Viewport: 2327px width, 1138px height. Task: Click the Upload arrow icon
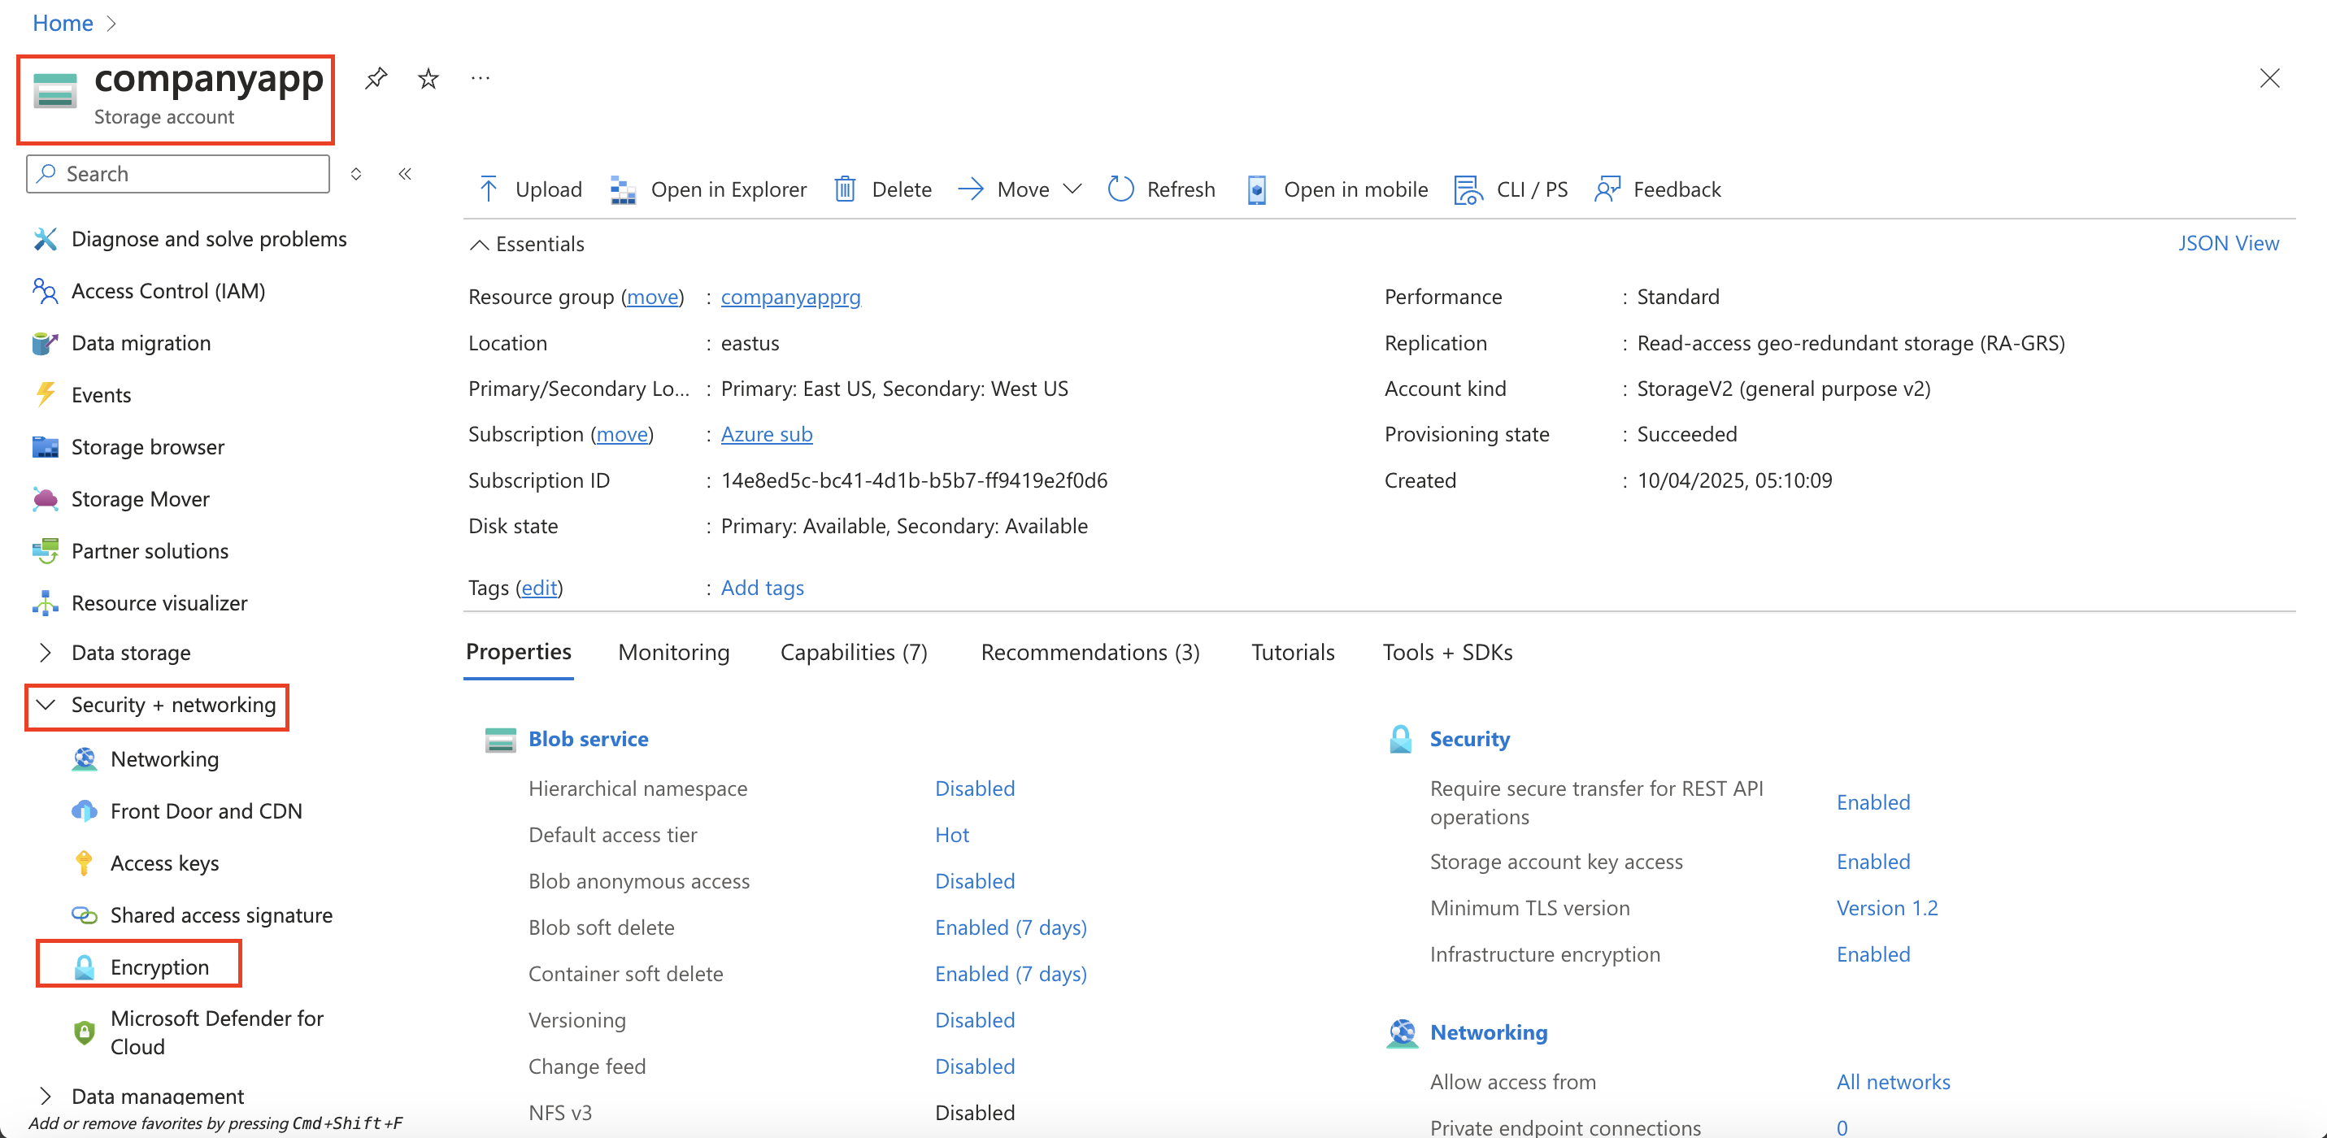[488, 189]
